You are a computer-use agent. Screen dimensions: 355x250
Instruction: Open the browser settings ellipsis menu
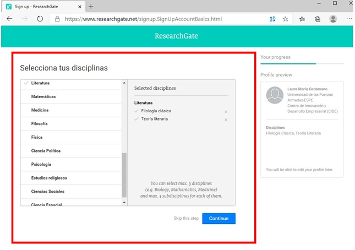coord(349,18)
